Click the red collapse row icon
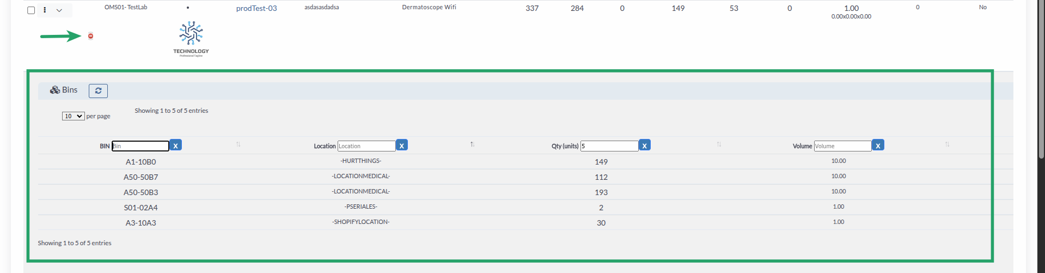Viewport: 1045px width, 273px height. coord(90,36)
